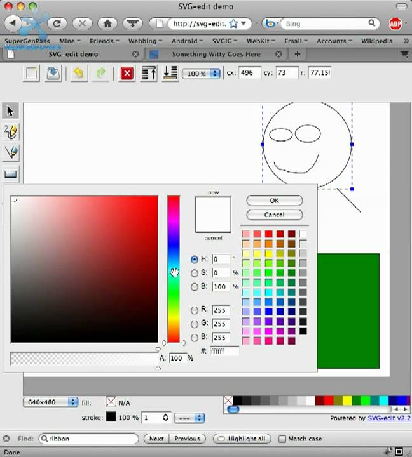Open the Webbing bookmarks folder
This screenshot has width=412, height=457.
pos(145,41)
